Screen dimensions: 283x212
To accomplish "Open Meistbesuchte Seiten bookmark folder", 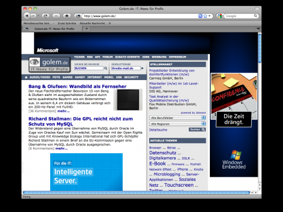I will point(39,24).
